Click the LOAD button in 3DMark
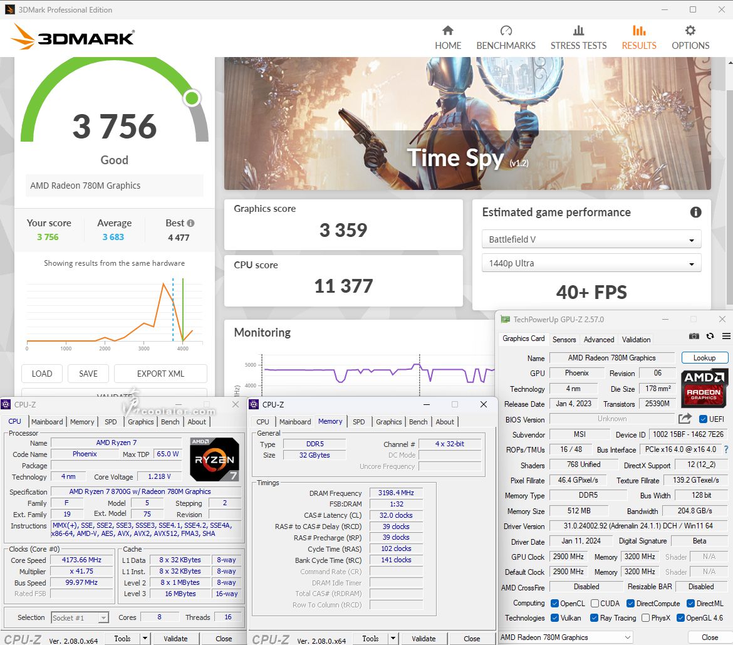 click(x=42, y=374)
